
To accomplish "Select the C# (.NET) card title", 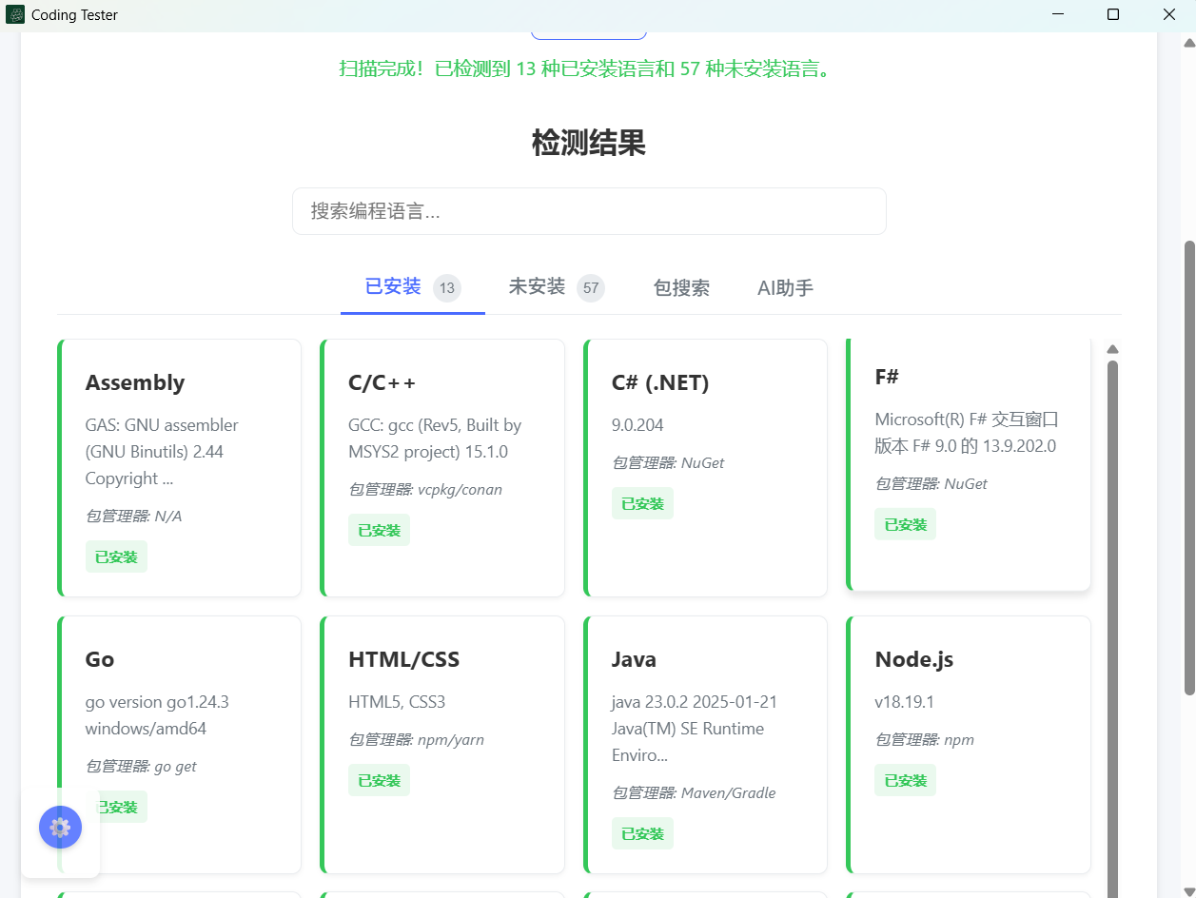I will (x=660, y=382).
